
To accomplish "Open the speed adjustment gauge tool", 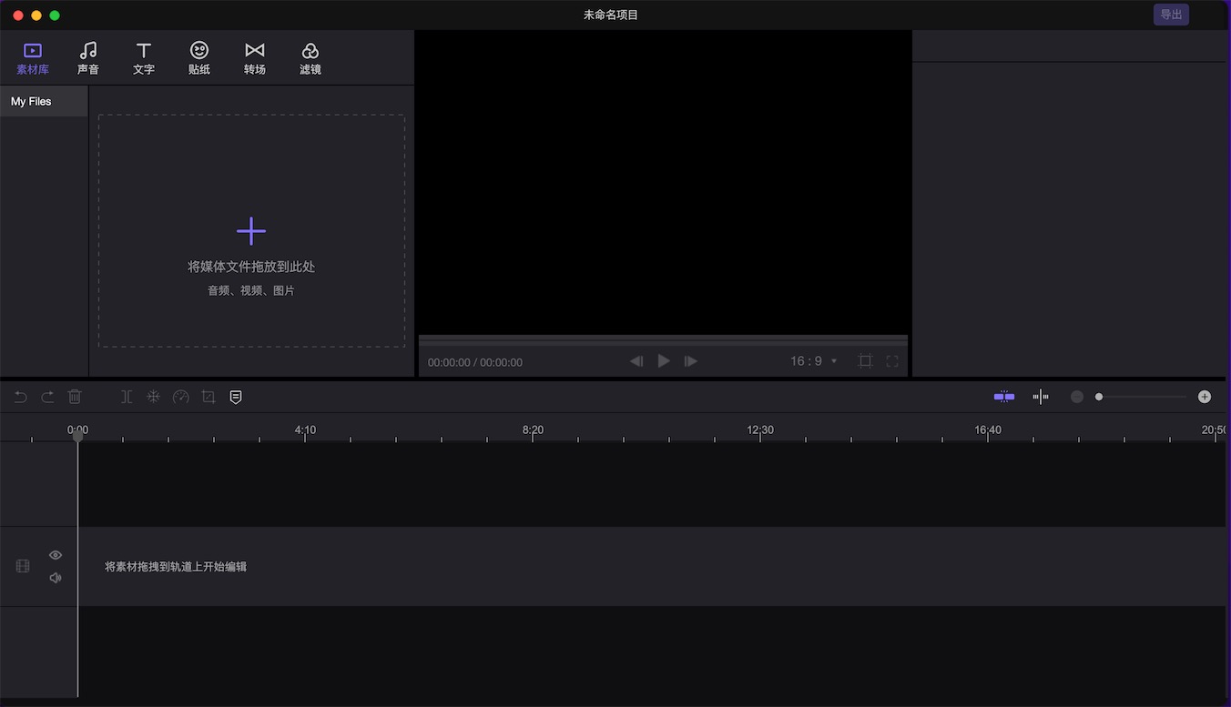I will pyautogui.click(x=181, y=397).
